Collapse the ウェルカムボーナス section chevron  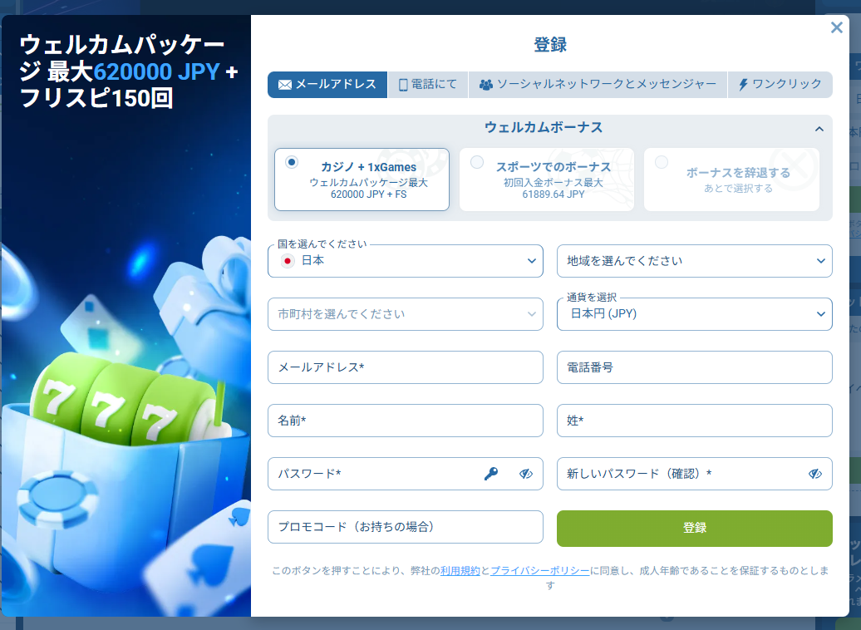pyautogui.click(x=819, y=129)
